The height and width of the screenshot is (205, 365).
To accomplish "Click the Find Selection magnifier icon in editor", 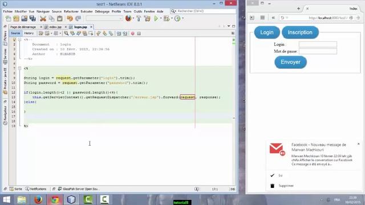I will (66, 34).
